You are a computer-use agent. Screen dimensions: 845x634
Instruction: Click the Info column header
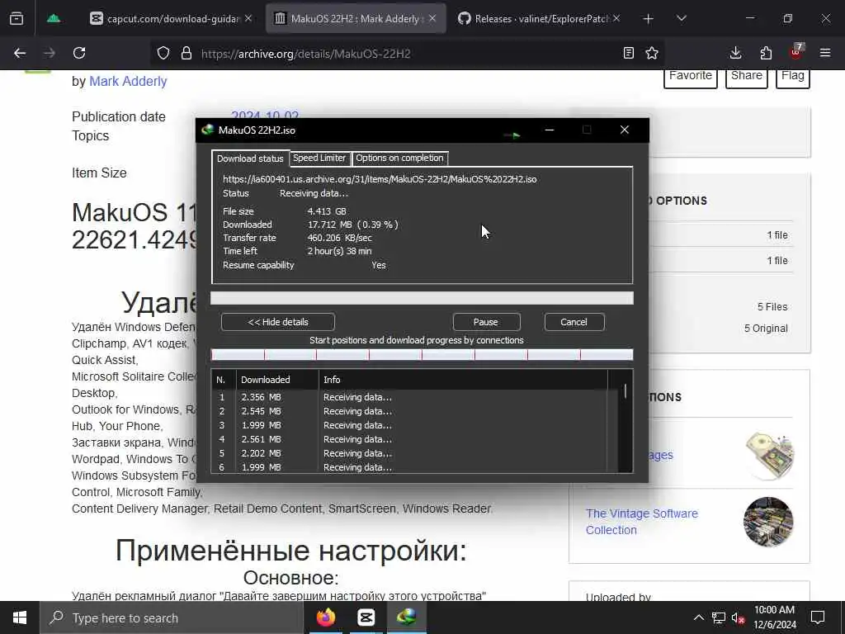click(x=463, y=380)
